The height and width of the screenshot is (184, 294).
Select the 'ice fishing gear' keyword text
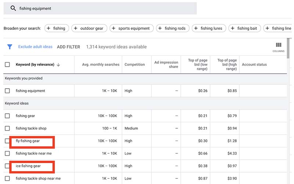tap(28, 166)
